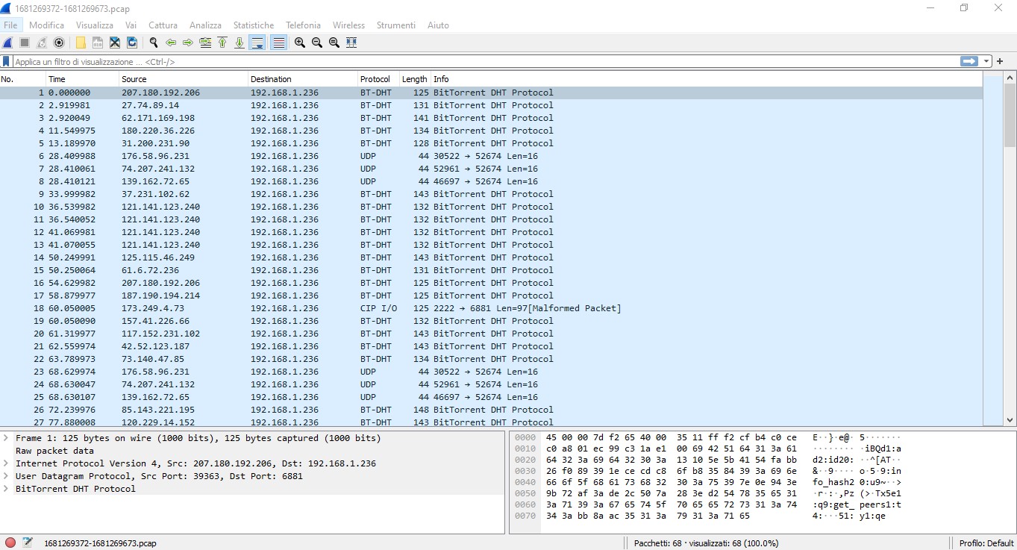
Task: Toggle packet colorization rules button
Action: click(278, 43)
